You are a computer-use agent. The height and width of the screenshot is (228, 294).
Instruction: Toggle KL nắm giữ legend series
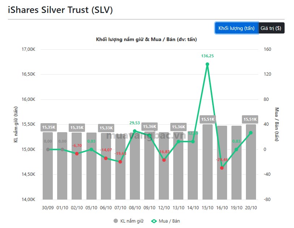[129, 221]
